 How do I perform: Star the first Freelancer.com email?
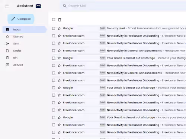(59, 36)
